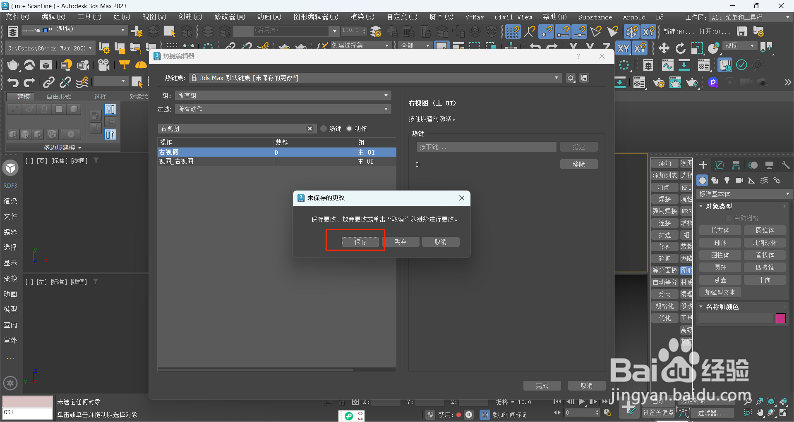This screenshot has height=422, width=794.
Task: Open the Material Editor
Action: pos(639,83)
